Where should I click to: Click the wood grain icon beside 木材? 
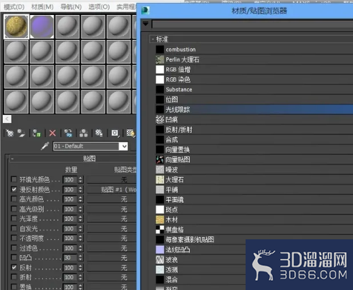(160, 219)
